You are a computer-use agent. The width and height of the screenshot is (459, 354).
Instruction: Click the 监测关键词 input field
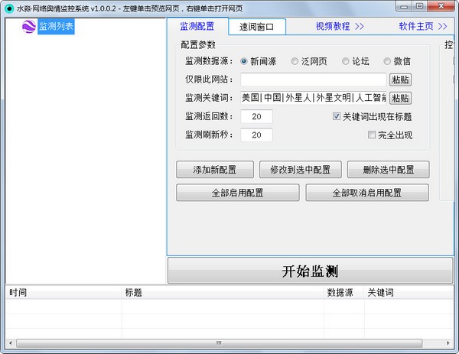click(314, 98)
